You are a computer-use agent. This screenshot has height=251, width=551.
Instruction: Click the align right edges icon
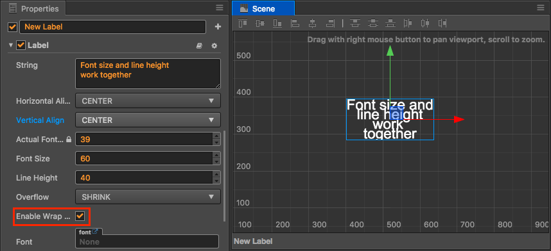click(x=329, y=23)
